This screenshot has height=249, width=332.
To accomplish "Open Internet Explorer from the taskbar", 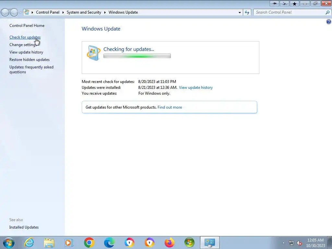I will tap(29, 243).
